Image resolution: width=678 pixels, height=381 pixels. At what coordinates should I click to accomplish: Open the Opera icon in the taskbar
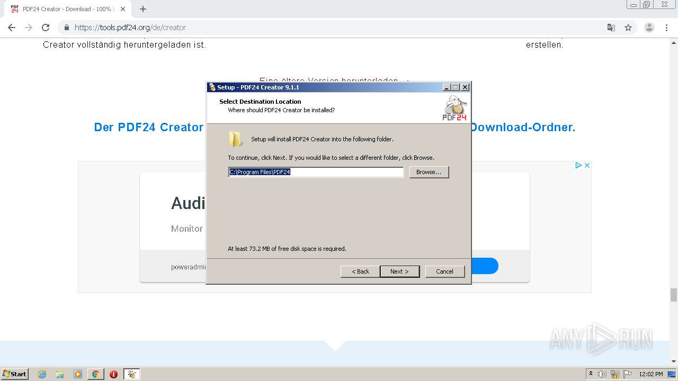coord(113,374)
